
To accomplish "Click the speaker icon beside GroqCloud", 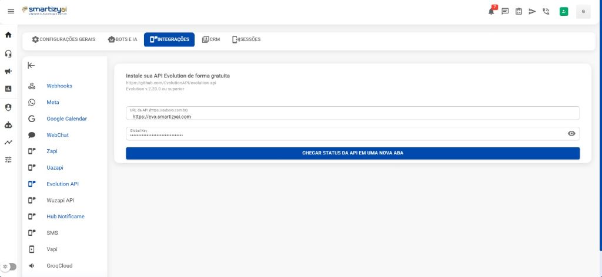I will pyautogui.click(x=32, y=265).
